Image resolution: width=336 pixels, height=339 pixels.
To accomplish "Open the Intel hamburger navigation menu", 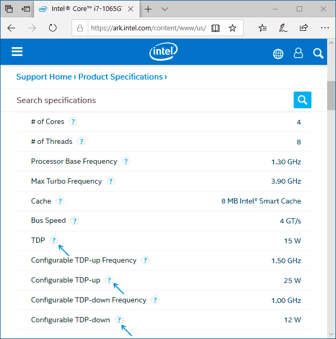I will (17, 52).
